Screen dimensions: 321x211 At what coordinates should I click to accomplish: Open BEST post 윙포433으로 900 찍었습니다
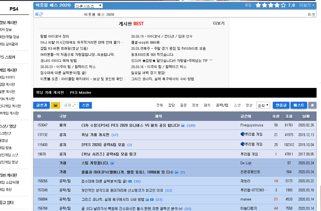click(153, 55)
